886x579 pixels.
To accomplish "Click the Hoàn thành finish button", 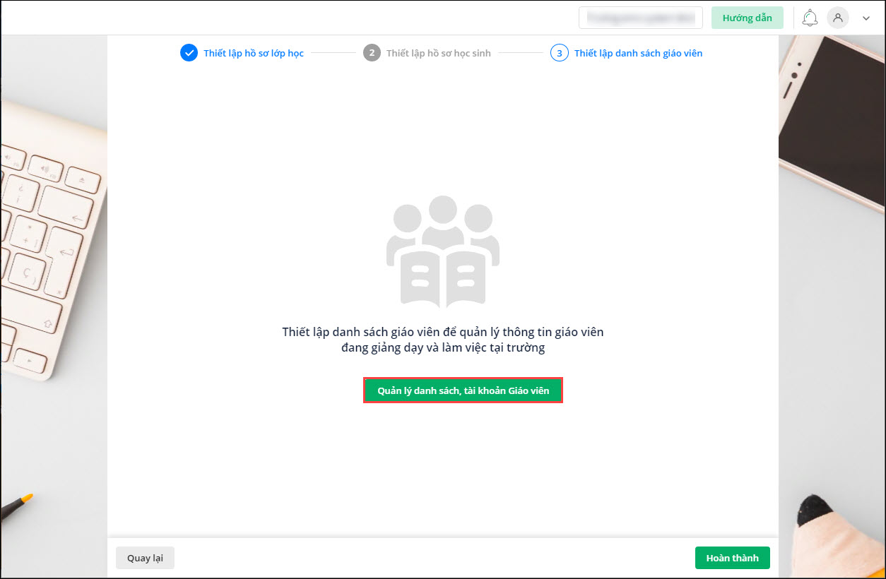I will (733, 558).
